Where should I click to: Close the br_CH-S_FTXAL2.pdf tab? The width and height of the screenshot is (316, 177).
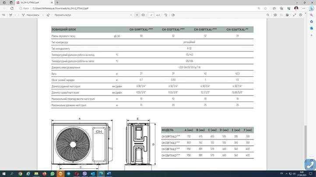point(52,3)
